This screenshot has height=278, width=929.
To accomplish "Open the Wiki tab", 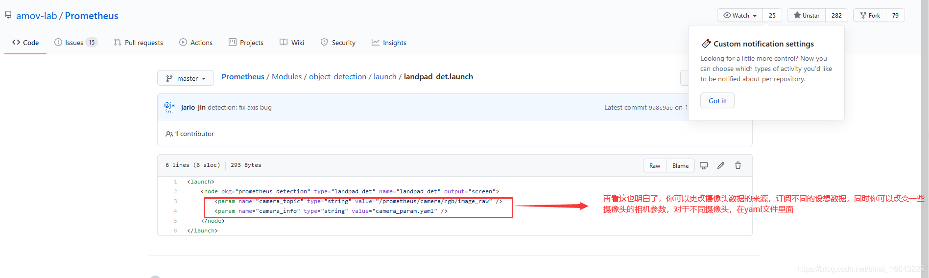I will pos(292,43).
